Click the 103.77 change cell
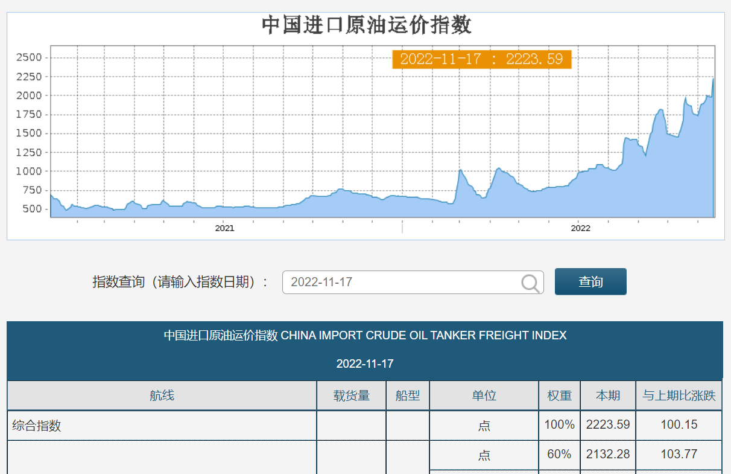731x474 pixels. point(679,454)
